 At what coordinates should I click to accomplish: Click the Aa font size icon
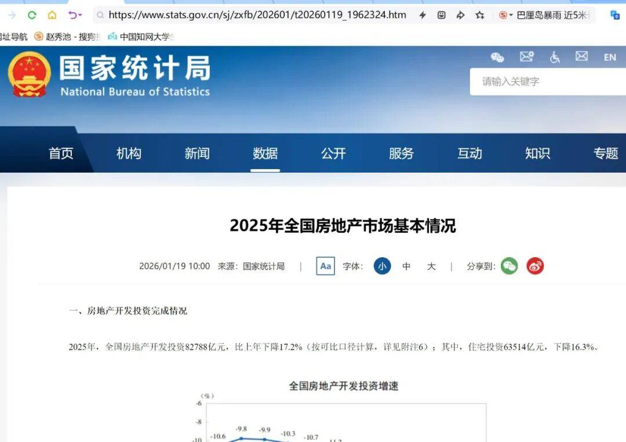coord(325,266)
